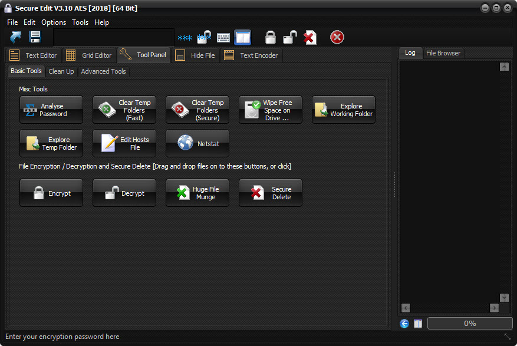Screen dimensions: 517x346
Task: Open the Edit menu
Action: (x=29, y=22)
